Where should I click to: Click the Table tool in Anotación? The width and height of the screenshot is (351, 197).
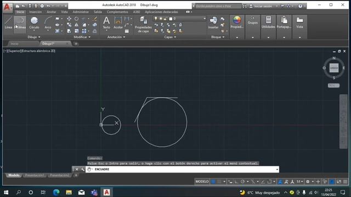pos(127,31)
